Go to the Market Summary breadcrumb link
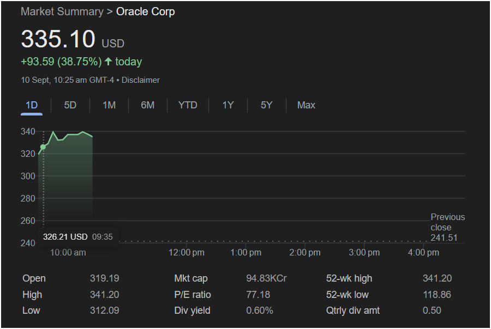The height and width of the screenshot is (329, 491). [x=62, y=11]
